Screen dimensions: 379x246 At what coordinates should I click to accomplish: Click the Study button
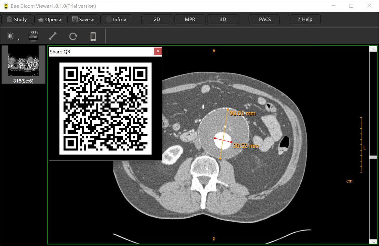[x=17, y=20]
